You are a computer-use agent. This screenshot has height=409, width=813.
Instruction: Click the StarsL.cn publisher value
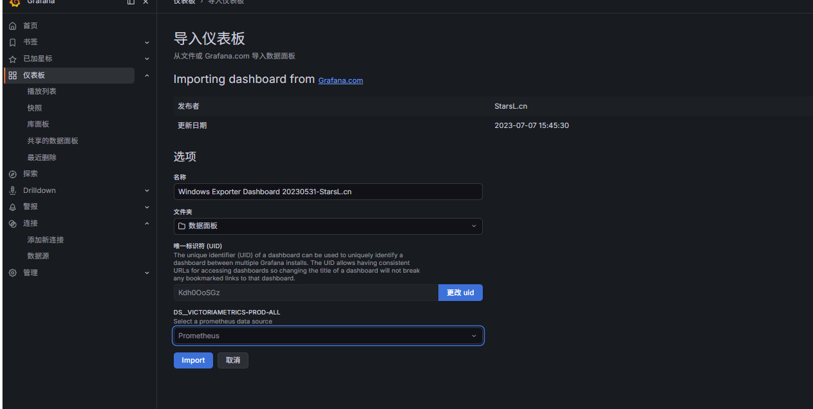click(510, 106)
